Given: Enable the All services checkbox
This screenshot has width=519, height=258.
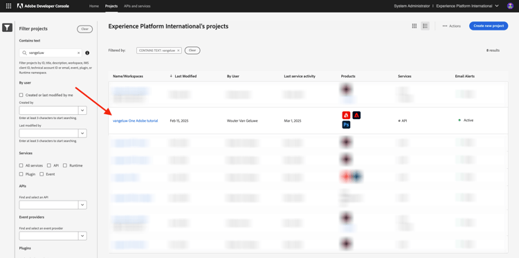Looking at the screenshot, I should click(x=21, y=165).
